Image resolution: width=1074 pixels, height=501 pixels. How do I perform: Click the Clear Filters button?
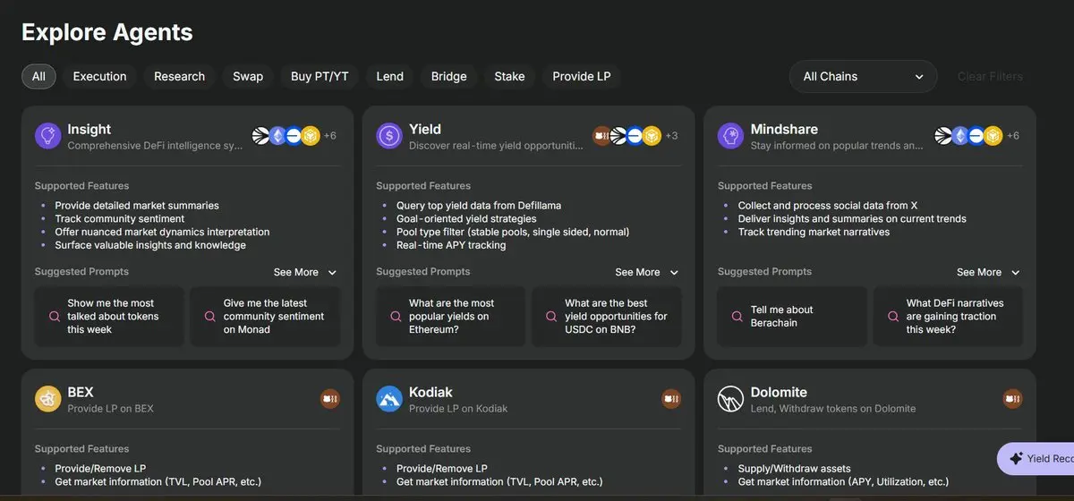coord(990,77)
